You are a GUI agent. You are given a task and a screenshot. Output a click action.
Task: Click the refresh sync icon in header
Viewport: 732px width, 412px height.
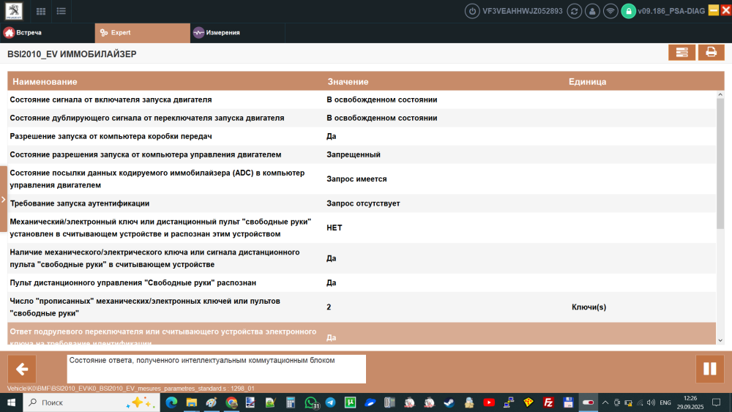[574, 11]
